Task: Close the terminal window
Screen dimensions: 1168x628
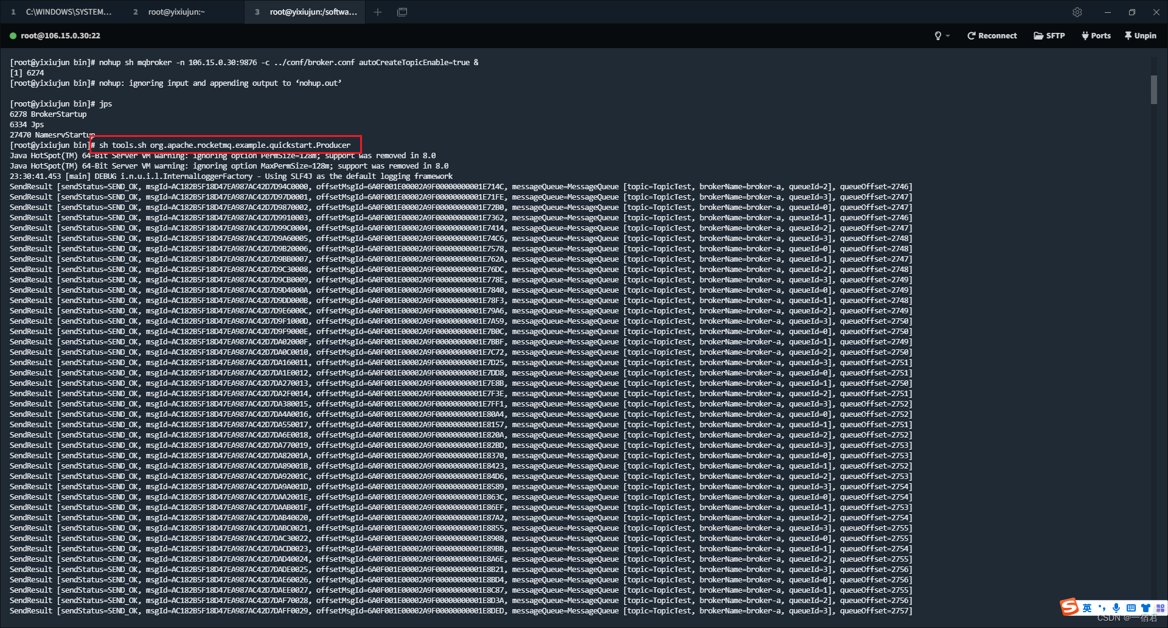Action: tap(1156, 12)
